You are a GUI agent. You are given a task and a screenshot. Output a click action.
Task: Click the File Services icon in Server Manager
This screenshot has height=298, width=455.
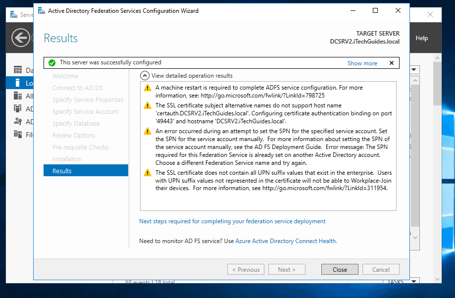point(18,134)
